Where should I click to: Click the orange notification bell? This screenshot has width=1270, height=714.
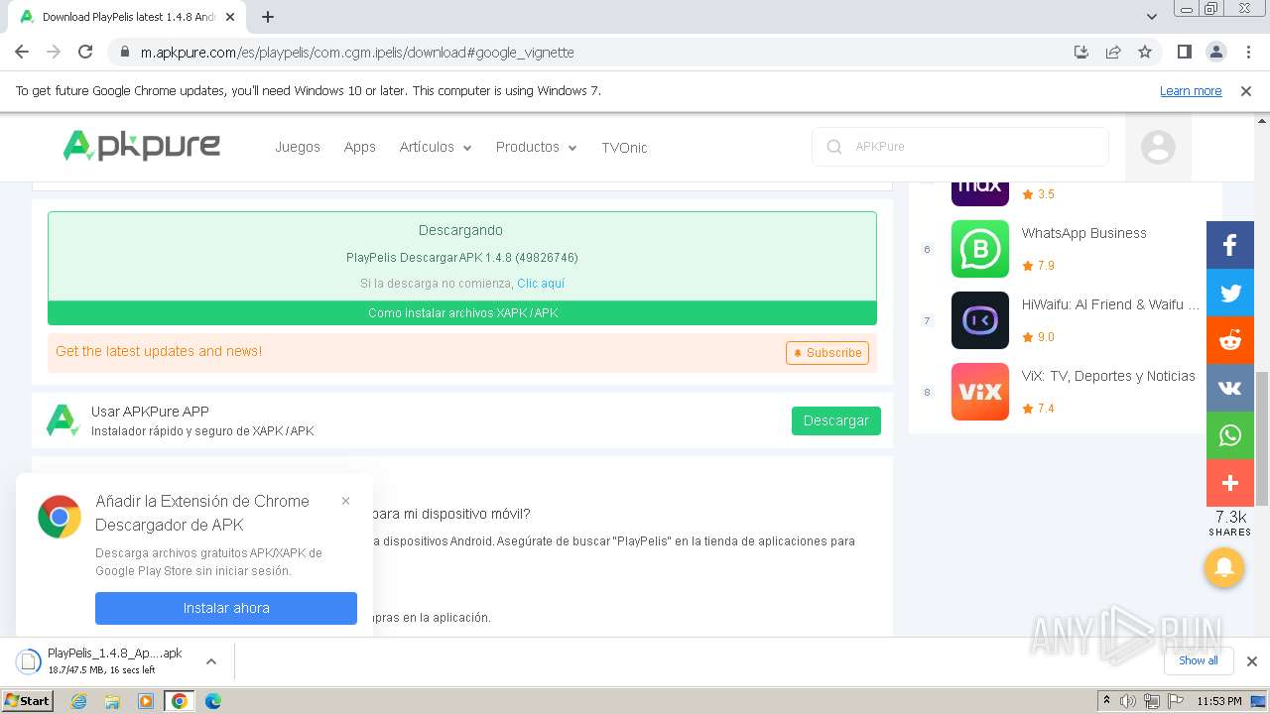pyautogui.click(x=1224, y=567)
